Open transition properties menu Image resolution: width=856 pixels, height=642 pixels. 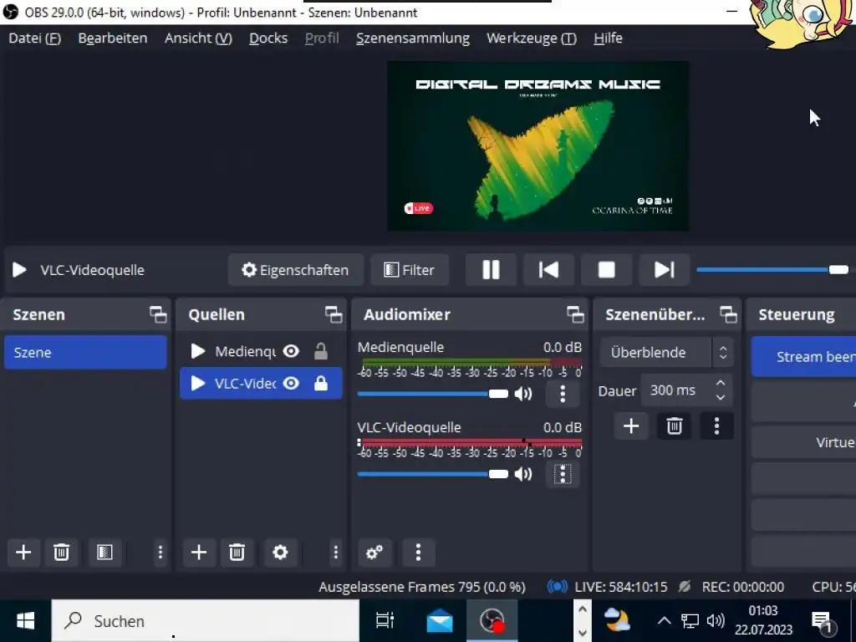tap(716, 425)
